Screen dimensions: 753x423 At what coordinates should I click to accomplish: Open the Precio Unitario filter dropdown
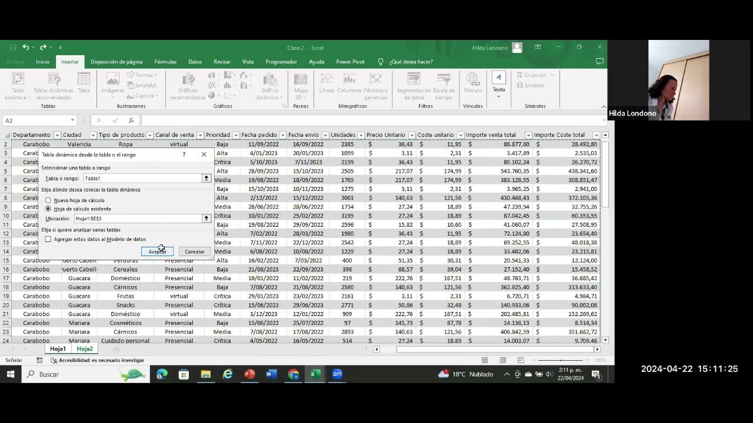pyautogui.click(x=412, y=135)
